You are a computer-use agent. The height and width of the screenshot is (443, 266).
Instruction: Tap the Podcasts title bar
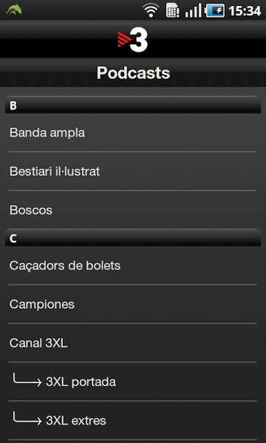(133, 72)
